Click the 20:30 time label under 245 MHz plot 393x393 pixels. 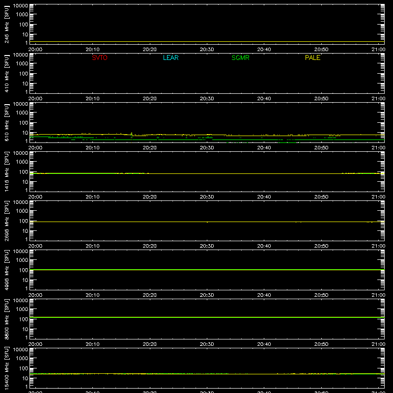point(207,50)
